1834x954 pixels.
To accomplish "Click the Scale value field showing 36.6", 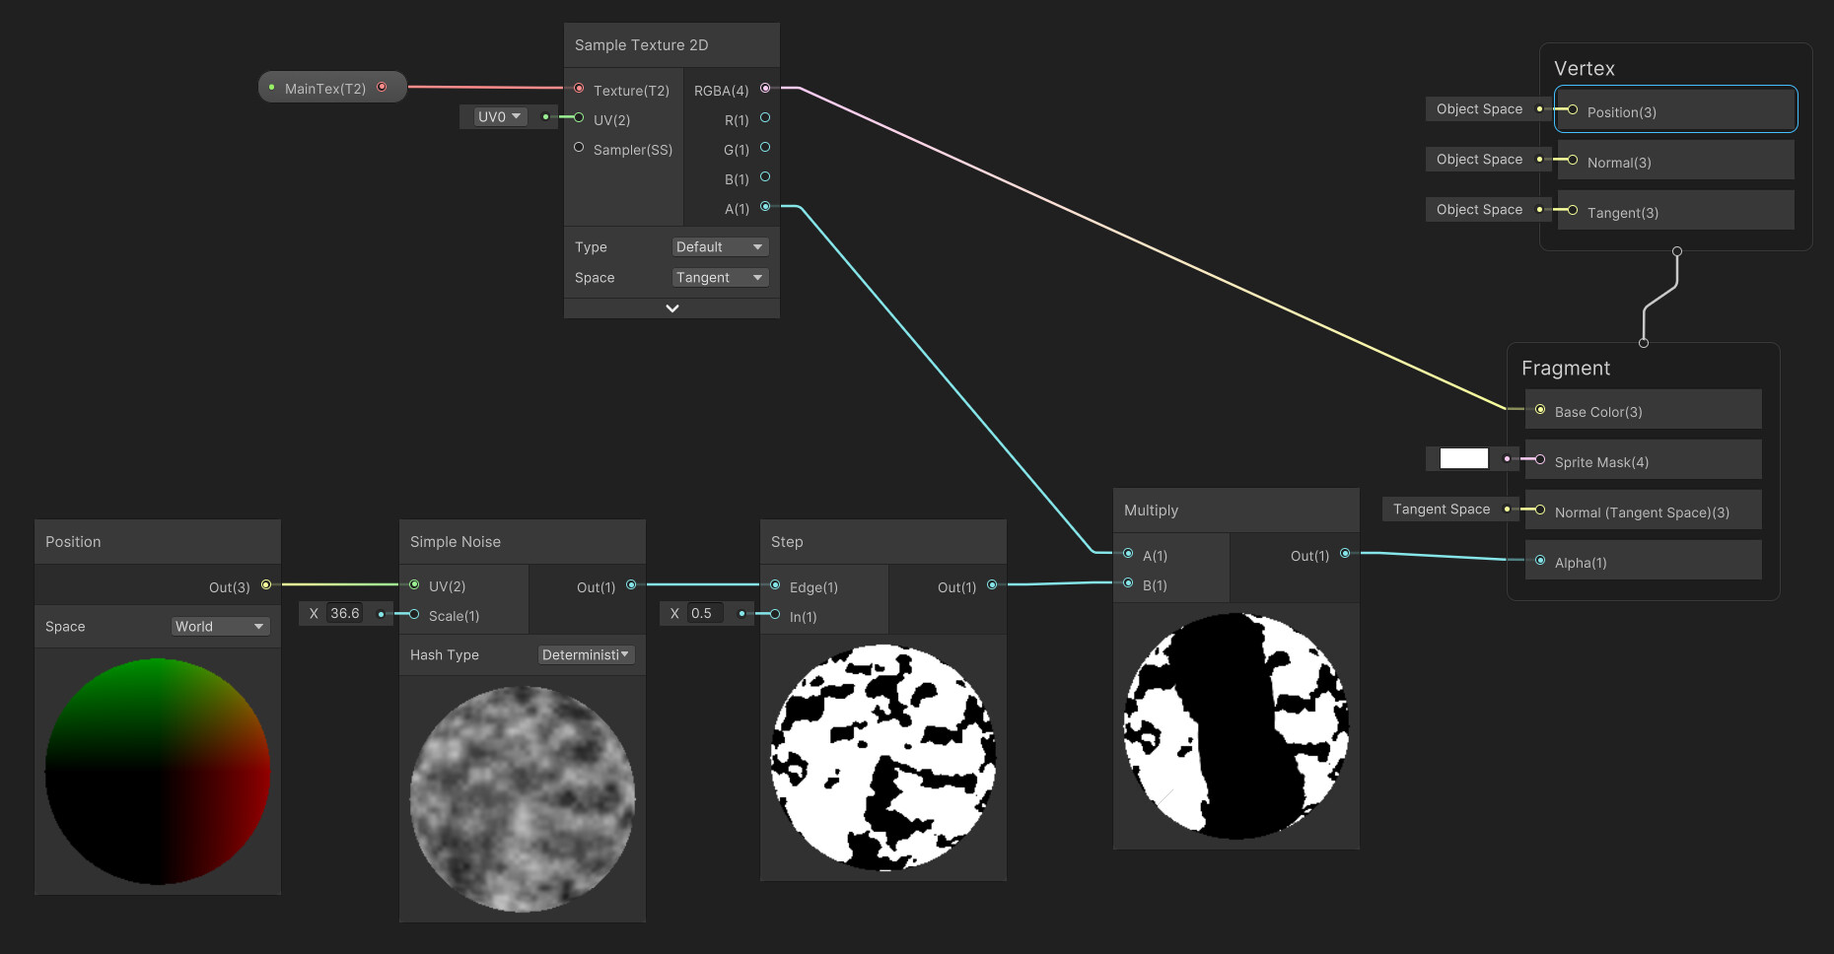I will tap(343, 612).
